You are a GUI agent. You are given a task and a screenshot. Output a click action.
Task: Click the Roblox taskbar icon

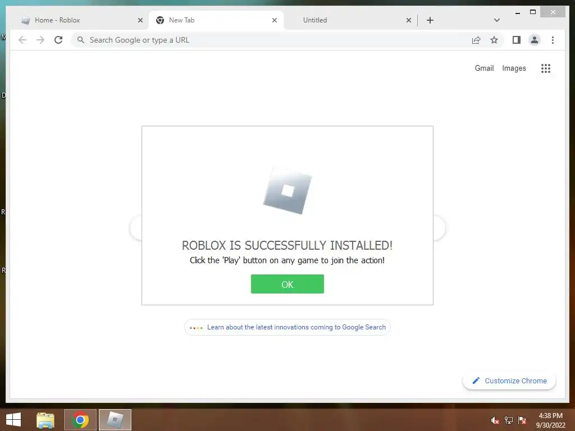coord(115,420)
